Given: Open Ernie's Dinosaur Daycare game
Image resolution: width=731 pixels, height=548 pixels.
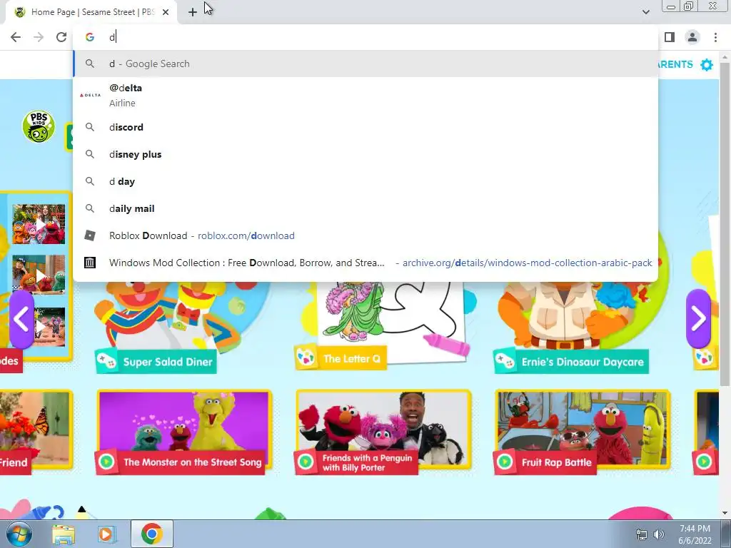Looking at the screenshot, I should 582,326.
